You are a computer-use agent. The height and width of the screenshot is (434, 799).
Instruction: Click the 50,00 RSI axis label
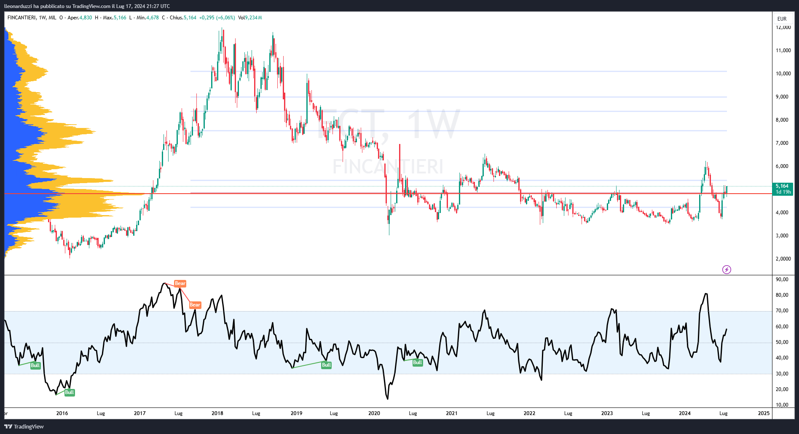782,342
